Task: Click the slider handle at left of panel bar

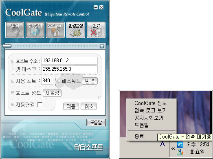Action: [x=7, y=46]
